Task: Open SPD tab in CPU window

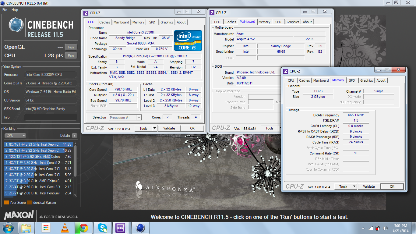Action: pyautogui.click(x=152, y=22)
